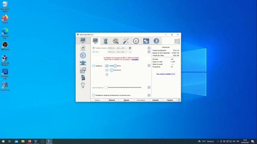Adjust the Cuenta regresiva slider handle
This screenshot has height=144, width=257.
[106, 88]
